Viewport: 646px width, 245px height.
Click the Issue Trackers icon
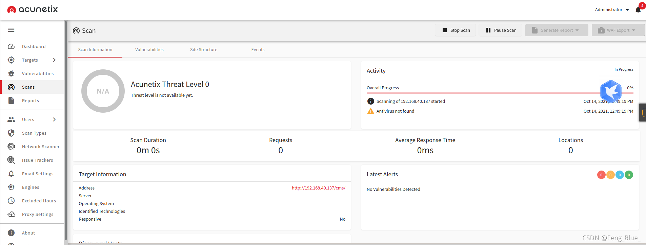coord(11,160)
